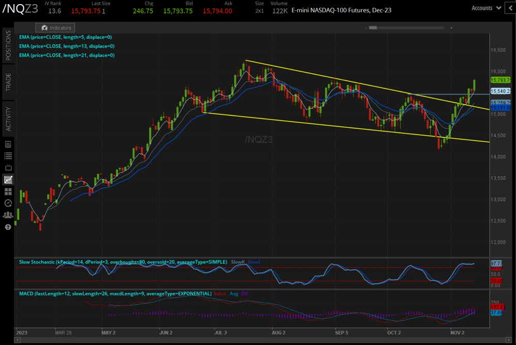Open the watchlist gadget icon on sidebar
Screen dimensions: 516x345
tap(7, 155)
